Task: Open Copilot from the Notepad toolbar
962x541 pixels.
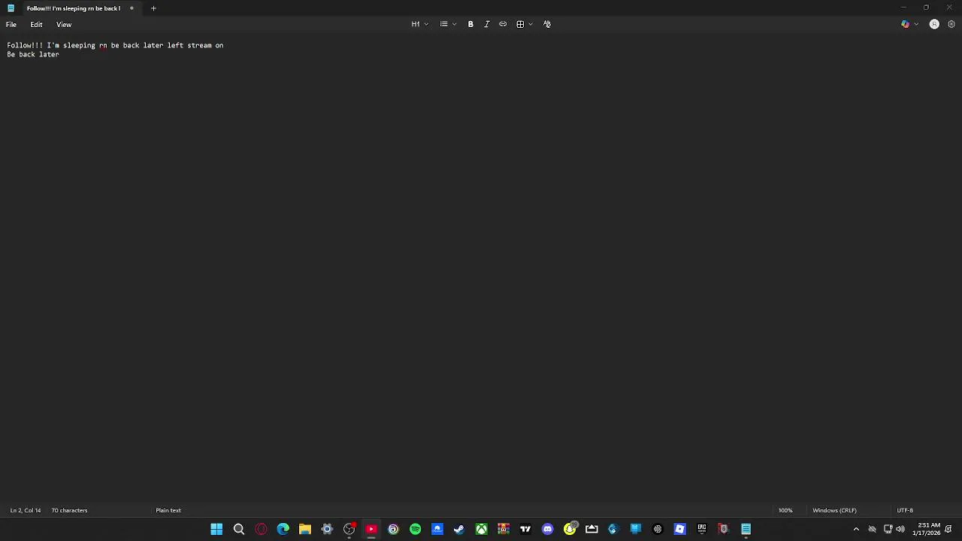Action: click(905, 24)
